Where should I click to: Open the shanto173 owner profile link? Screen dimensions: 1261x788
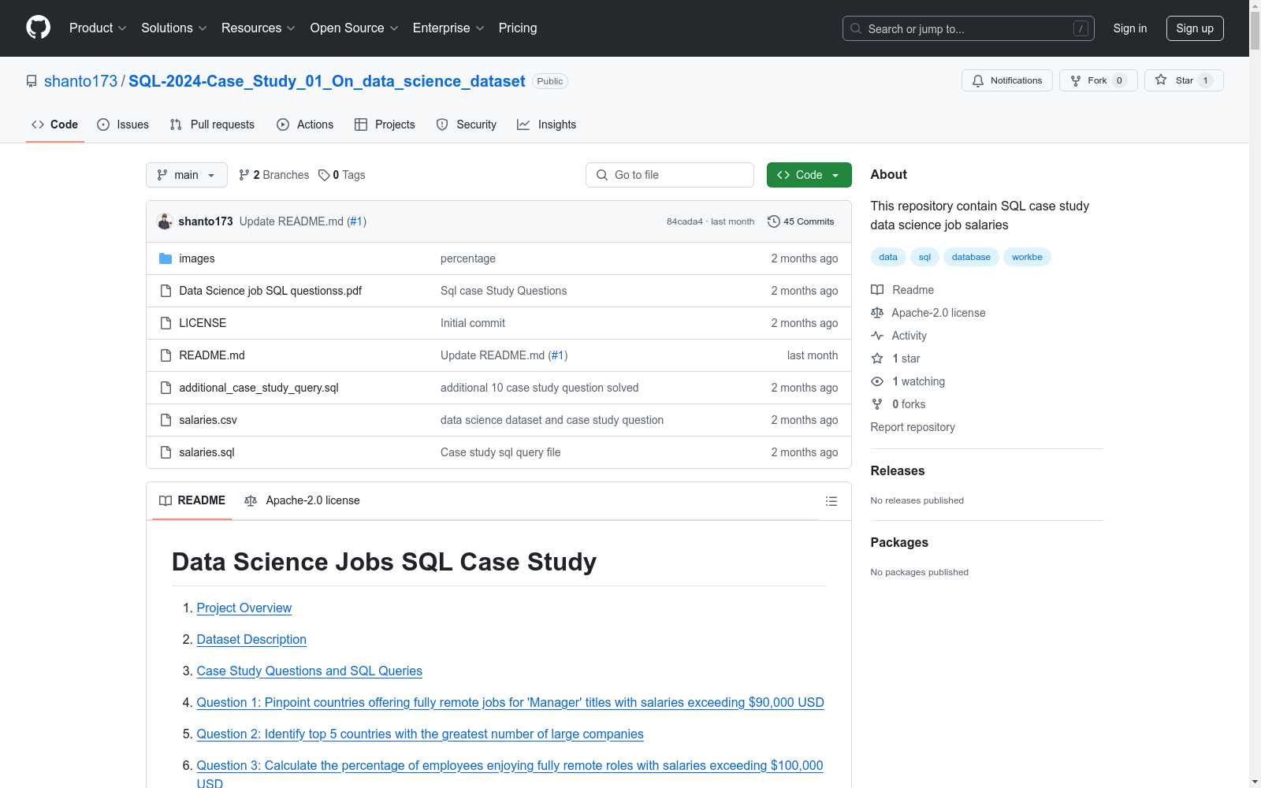(80, 81)
